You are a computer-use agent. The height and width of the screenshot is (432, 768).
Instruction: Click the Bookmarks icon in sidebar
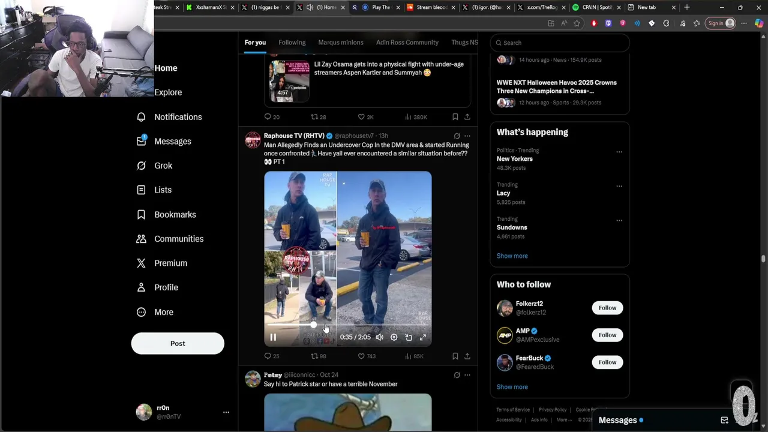[x=141, y=214]
